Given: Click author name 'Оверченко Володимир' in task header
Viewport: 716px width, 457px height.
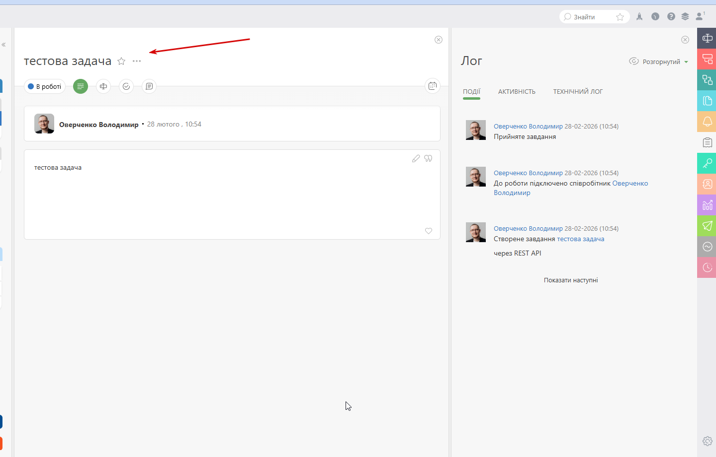Looking at the screenshot, I should 99,125.
